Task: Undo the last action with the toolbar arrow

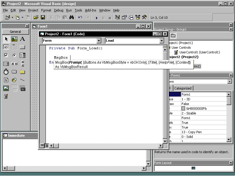Action: click(80, 18)
